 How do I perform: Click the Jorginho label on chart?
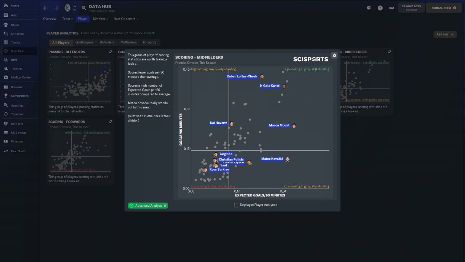tap(226, 154)
